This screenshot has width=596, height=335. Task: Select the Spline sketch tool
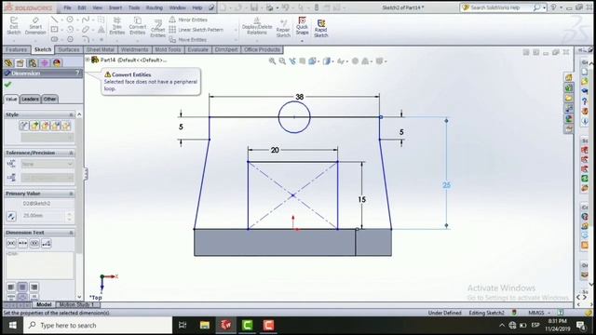[x=86, y=20]
